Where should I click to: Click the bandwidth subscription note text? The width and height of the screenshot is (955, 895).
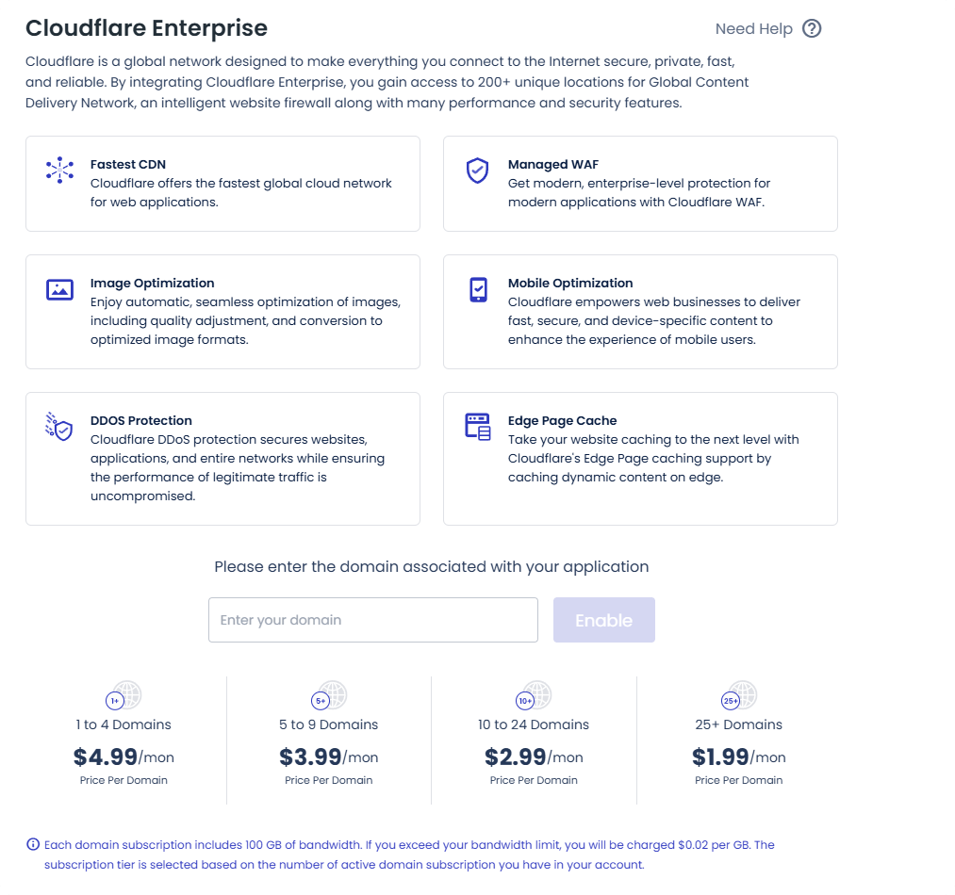(x=409, y=854)
